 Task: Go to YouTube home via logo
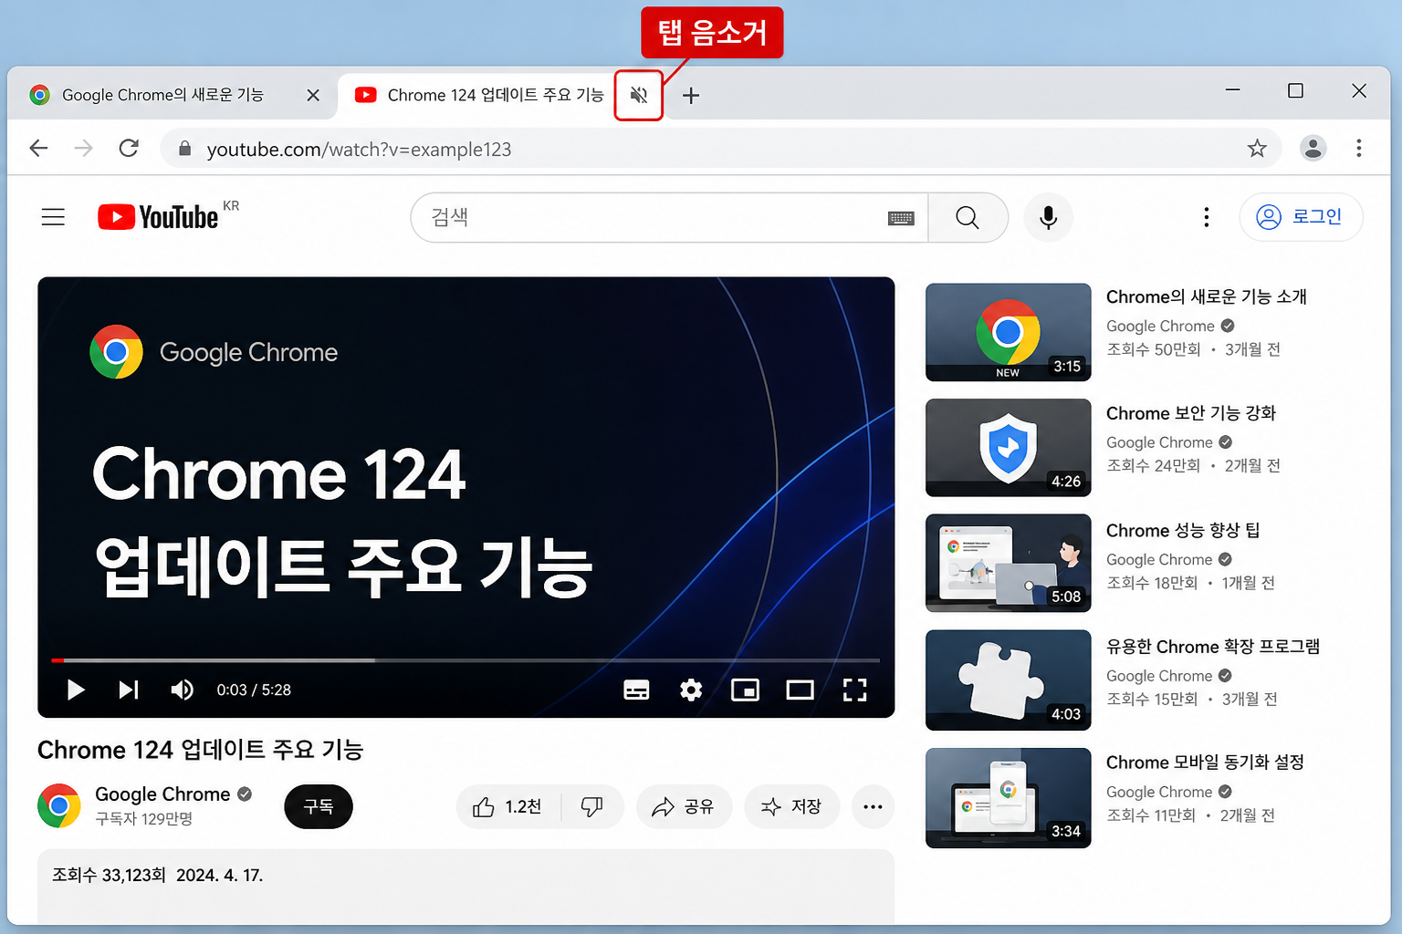(158, 217)
